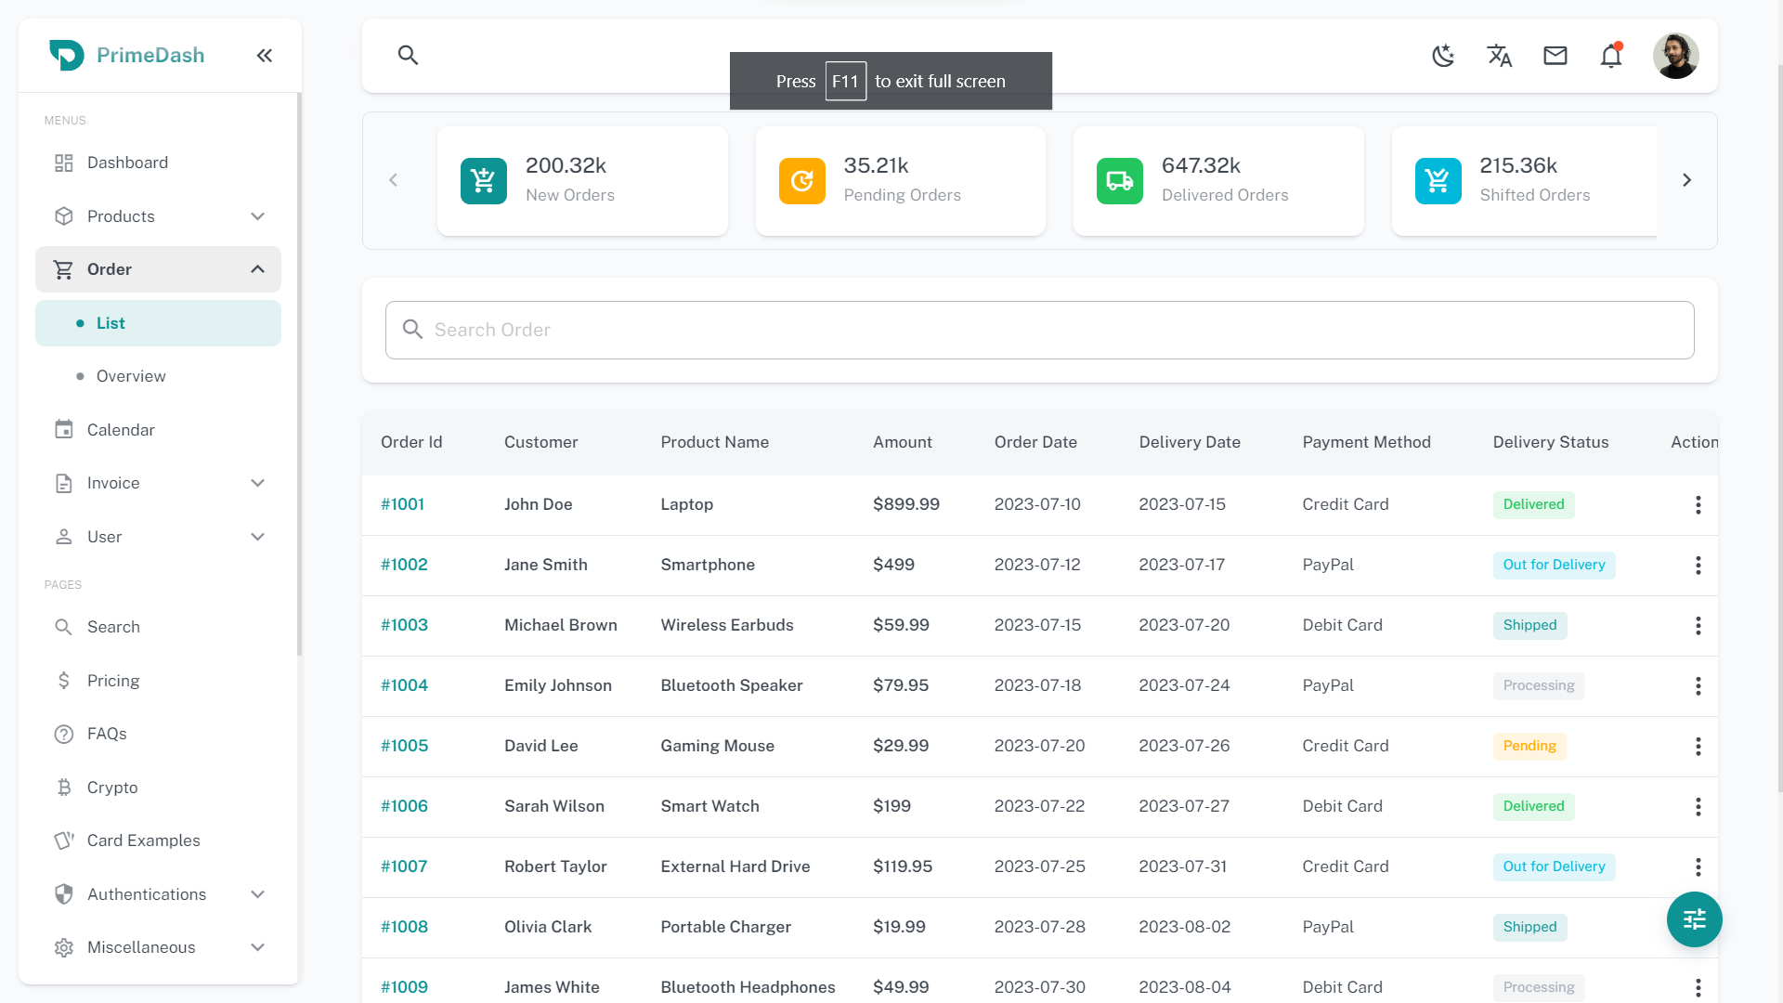Open the mail envelope icon
Screen dimensions: 1783x1003
(1555, 56)
